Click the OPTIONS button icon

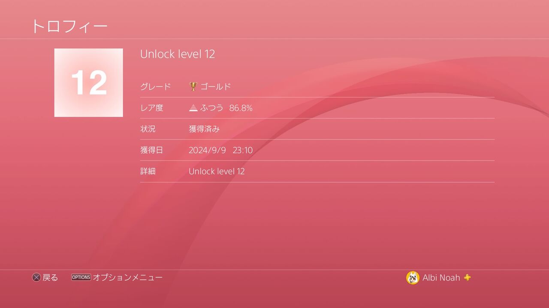[x=81, y=277]
